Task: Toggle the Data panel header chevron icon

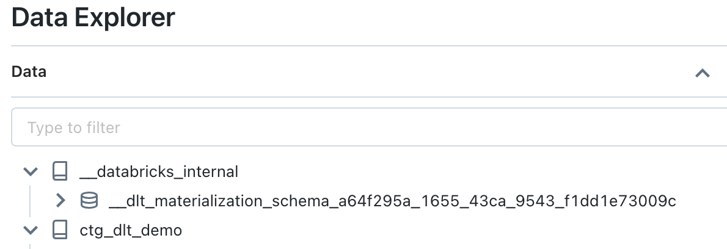Action: coord(703,73)
